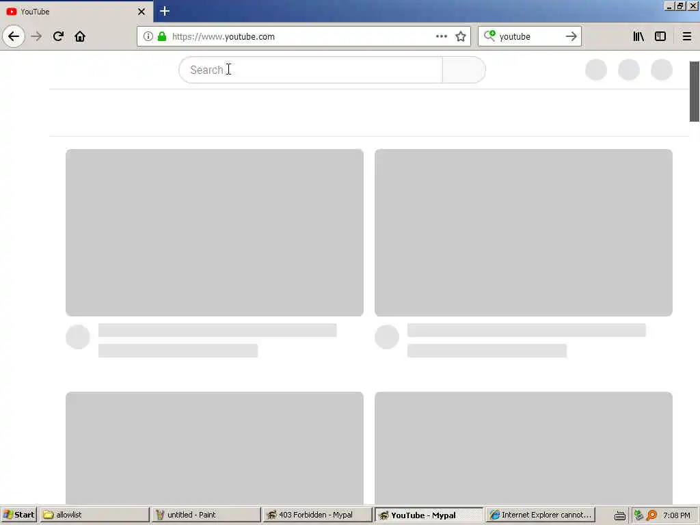Viewport: 700px width, 525px height.
Task: Show site information icon in address bar
Action: coord(148,36)
